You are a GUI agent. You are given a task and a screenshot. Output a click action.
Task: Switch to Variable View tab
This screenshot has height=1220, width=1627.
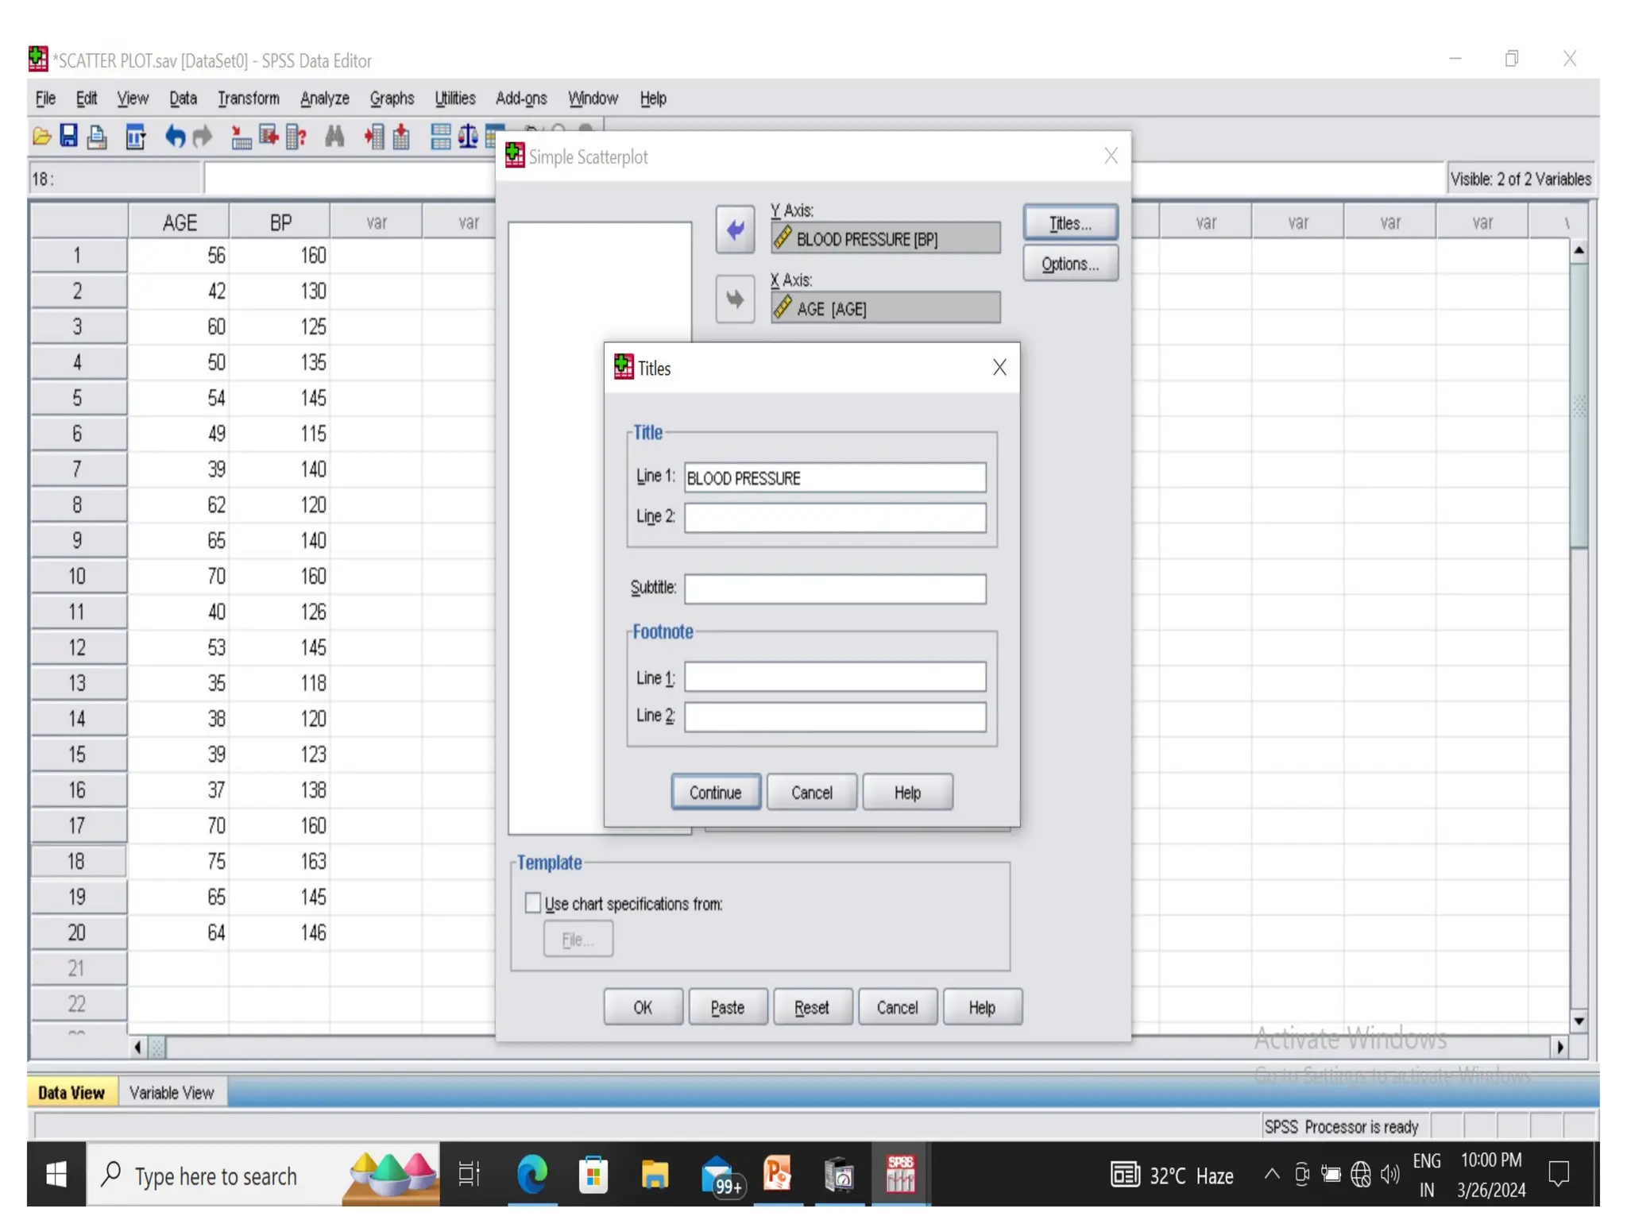click(x=172, y=1092)
